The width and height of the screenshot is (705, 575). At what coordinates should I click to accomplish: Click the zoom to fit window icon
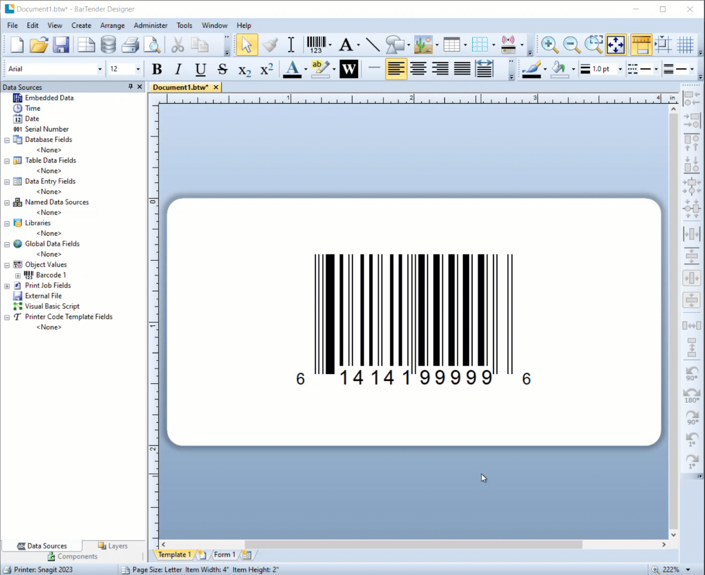point(616,45)
